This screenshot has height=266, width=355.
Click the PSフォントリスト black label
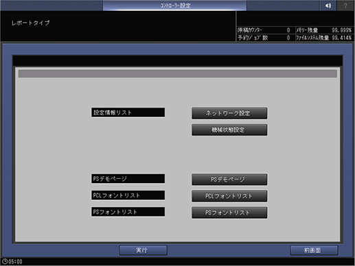tap(128, 212)
